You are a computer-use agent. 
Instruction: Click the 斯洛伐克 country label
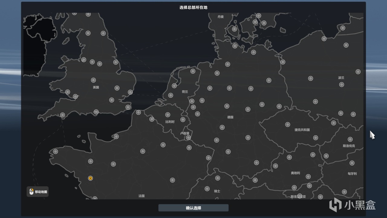coord(349,146)
